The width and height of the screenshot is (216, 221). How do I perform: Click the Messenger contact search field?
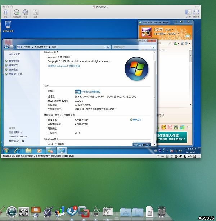[164, 44]
